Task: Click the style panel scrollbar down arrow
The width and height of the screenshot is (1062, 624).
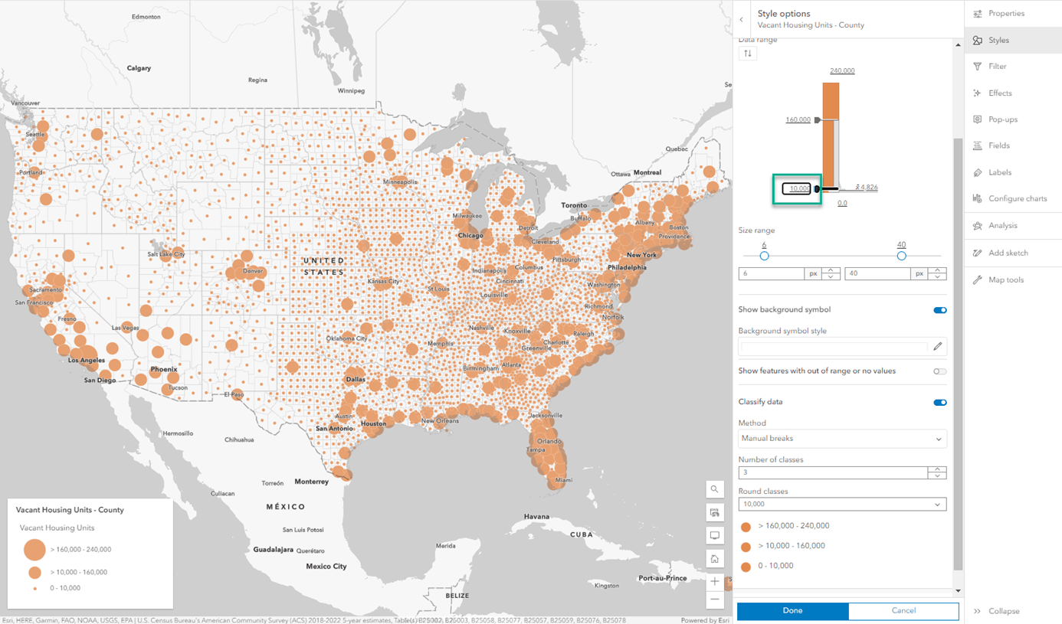Action: [958, 591]
